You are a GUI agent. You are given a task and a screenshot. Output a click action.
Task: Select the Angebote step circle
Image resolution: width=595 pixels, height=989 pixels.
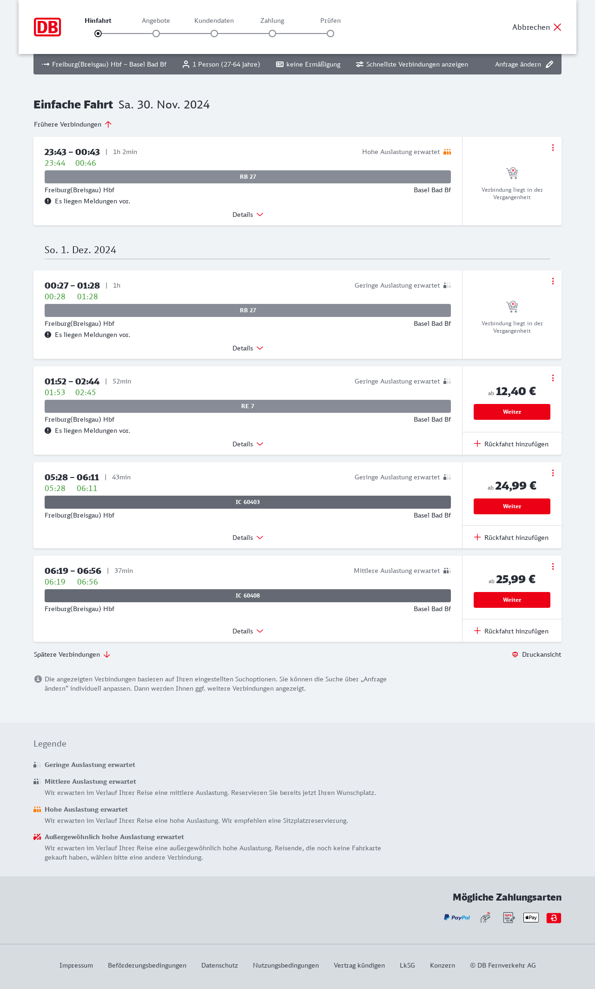156,34
